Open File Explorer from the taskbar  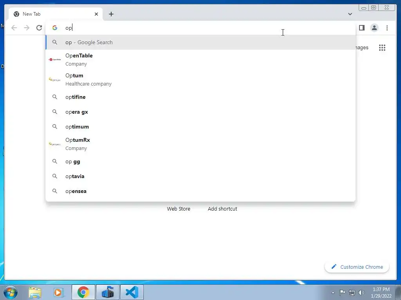click(x=35, y=292)
